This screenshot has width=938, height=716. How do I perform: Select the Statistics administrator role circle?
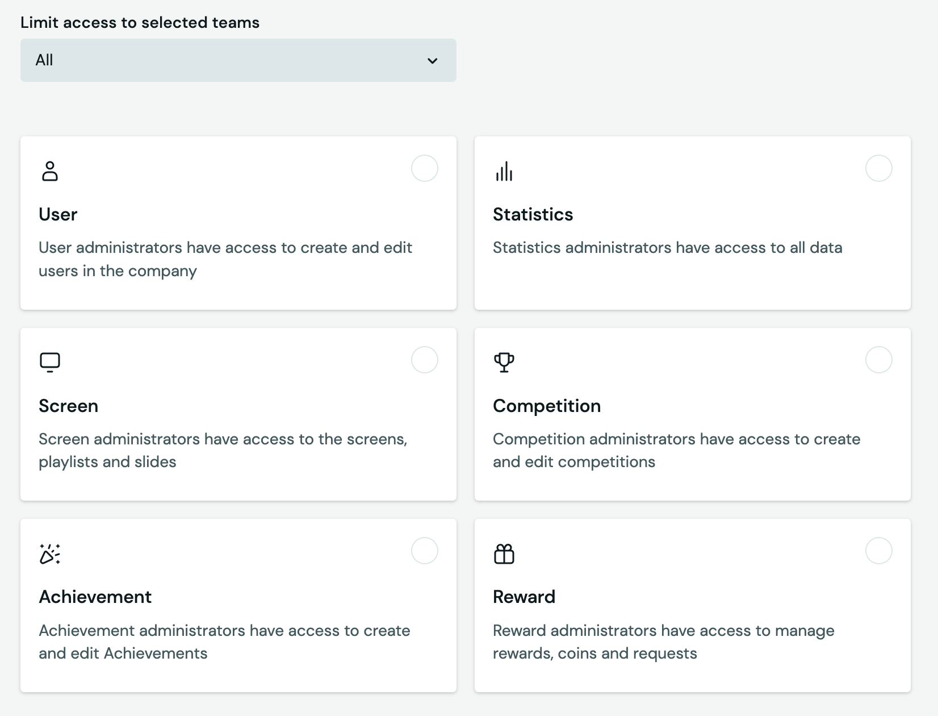878,168
